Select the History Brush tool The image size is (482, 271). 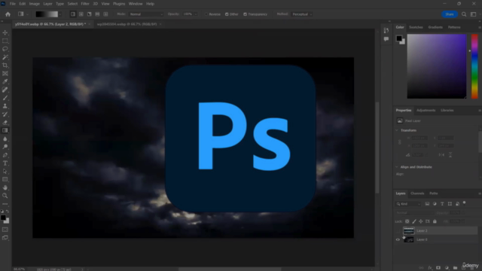pyautogui.click(x=5, y=114)
